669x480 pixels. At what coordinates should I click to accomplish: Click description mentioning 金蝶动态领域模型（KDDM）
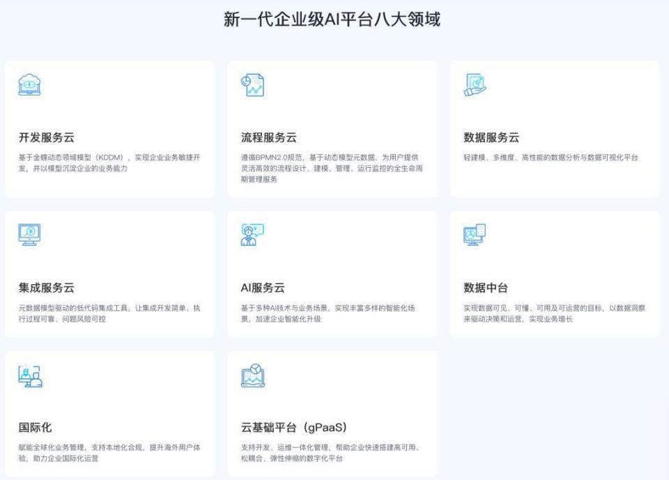point(109,163)
